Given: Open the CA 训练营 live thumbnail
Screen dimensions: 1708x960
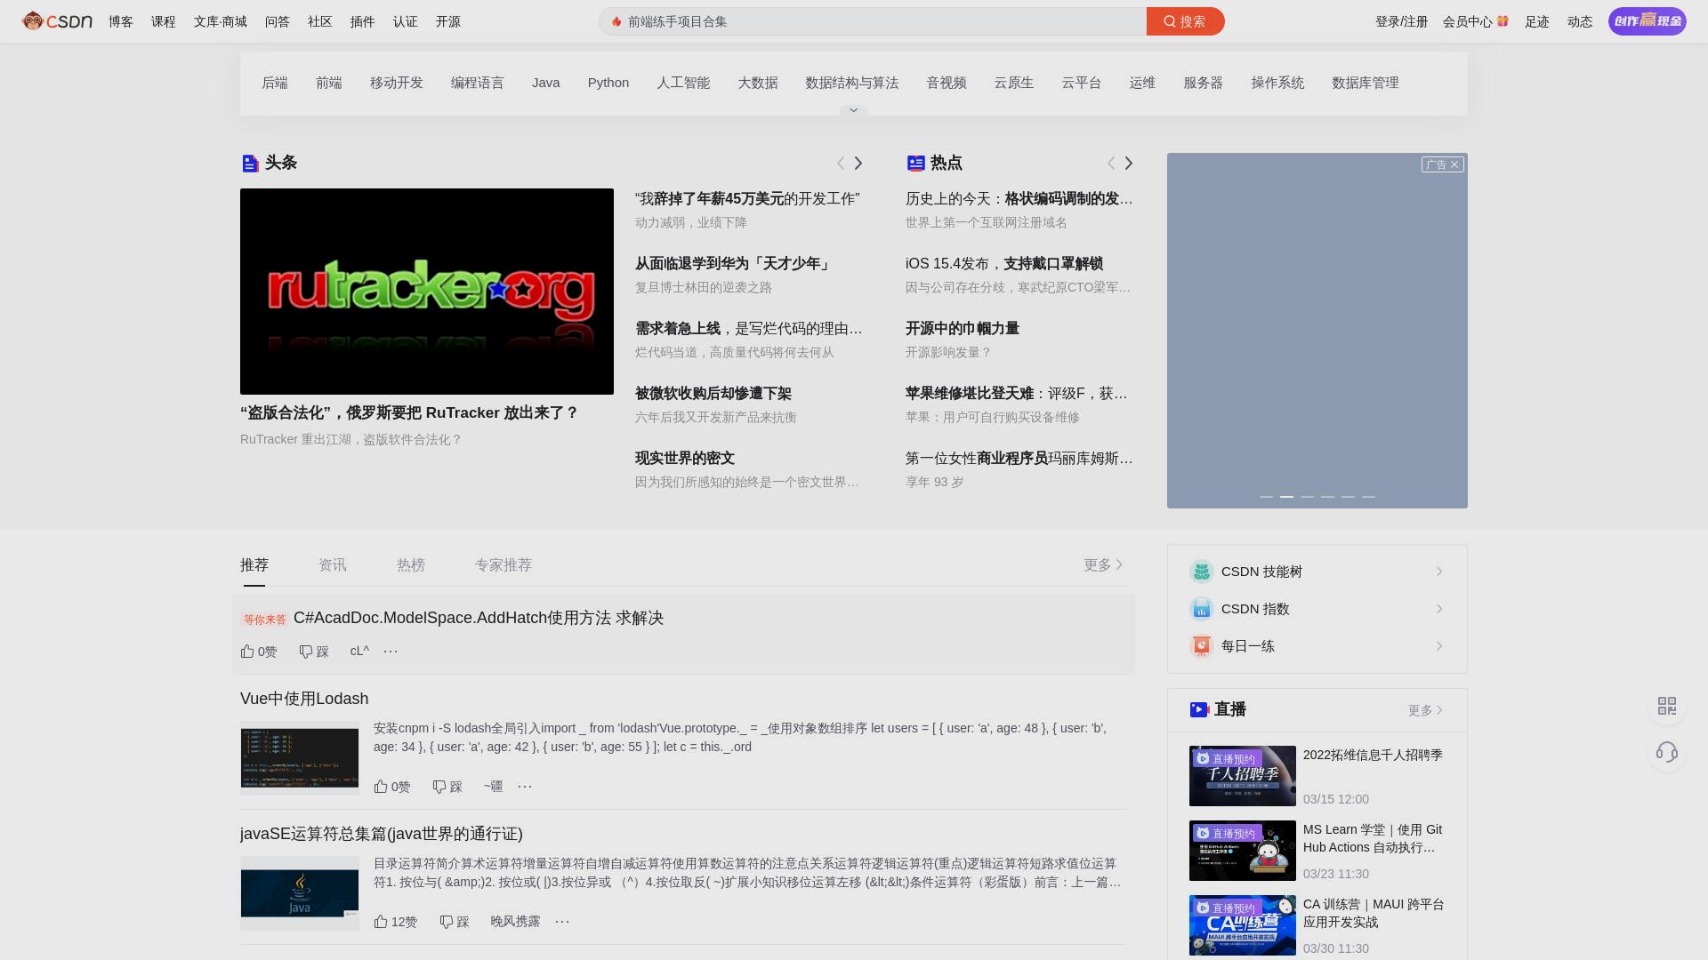Looking at the screenshot, I should (x=1243, y=925).
